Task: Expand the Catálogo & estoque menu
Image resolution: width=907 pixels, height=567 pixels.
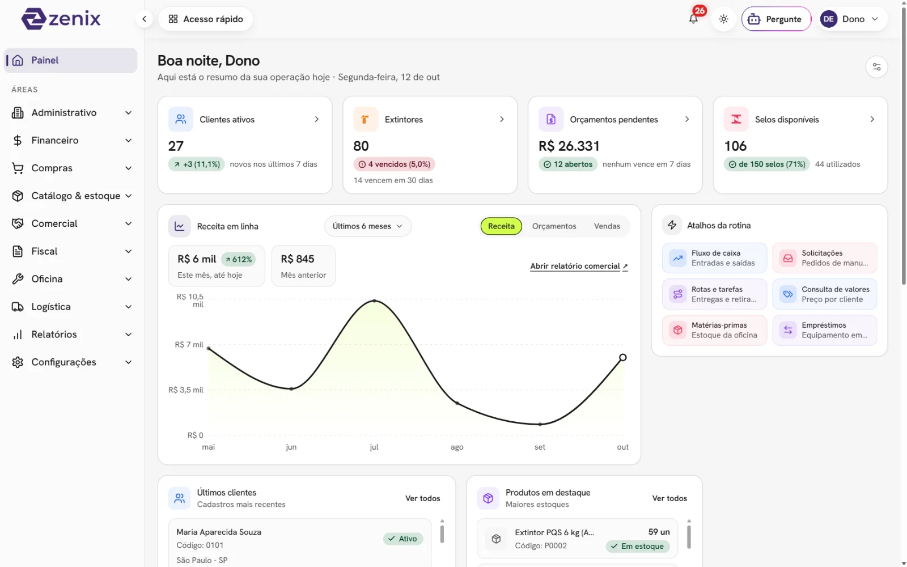Action: click(x=71, y=196)
